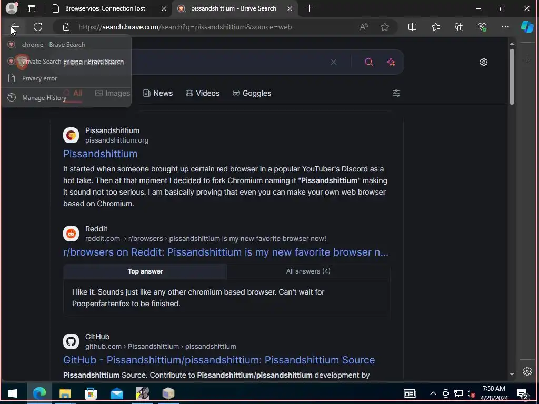The image size is (539, 404).
Task: Click the browser back arrow button
Action: click(14, 27)
